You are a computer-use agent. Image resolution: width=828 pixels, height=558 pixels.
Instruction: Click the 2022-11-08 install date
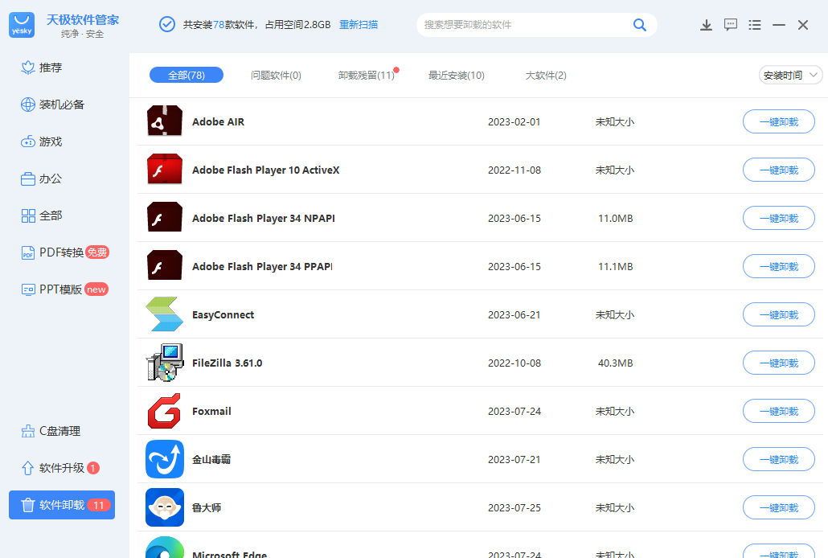tap(514, 170)
